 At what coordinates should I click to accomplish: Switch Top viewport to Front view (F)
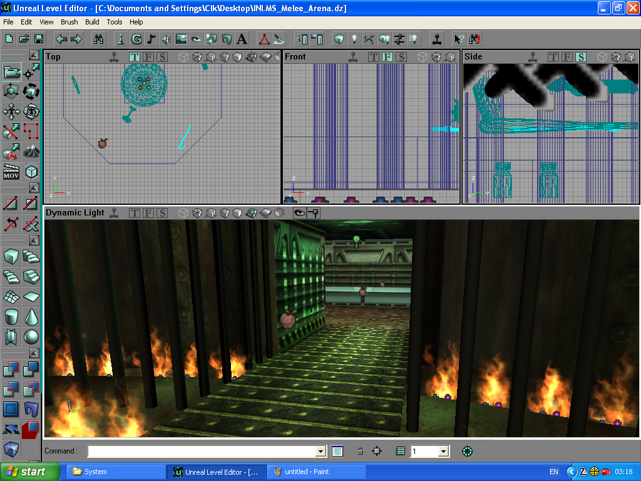tap(148, 57)
